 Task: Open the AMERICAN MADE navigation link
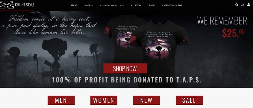pyautogui.click(x=172, y=6)
